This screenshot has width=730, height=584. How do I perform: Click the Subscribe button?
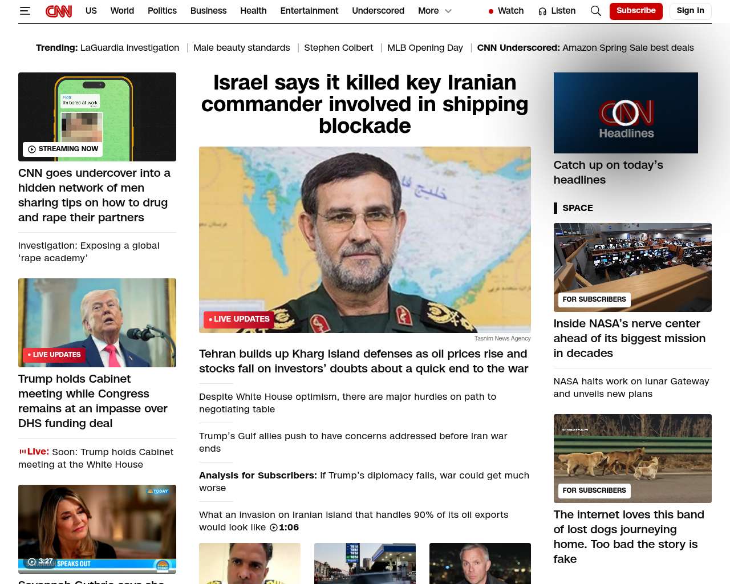[636, 11]
